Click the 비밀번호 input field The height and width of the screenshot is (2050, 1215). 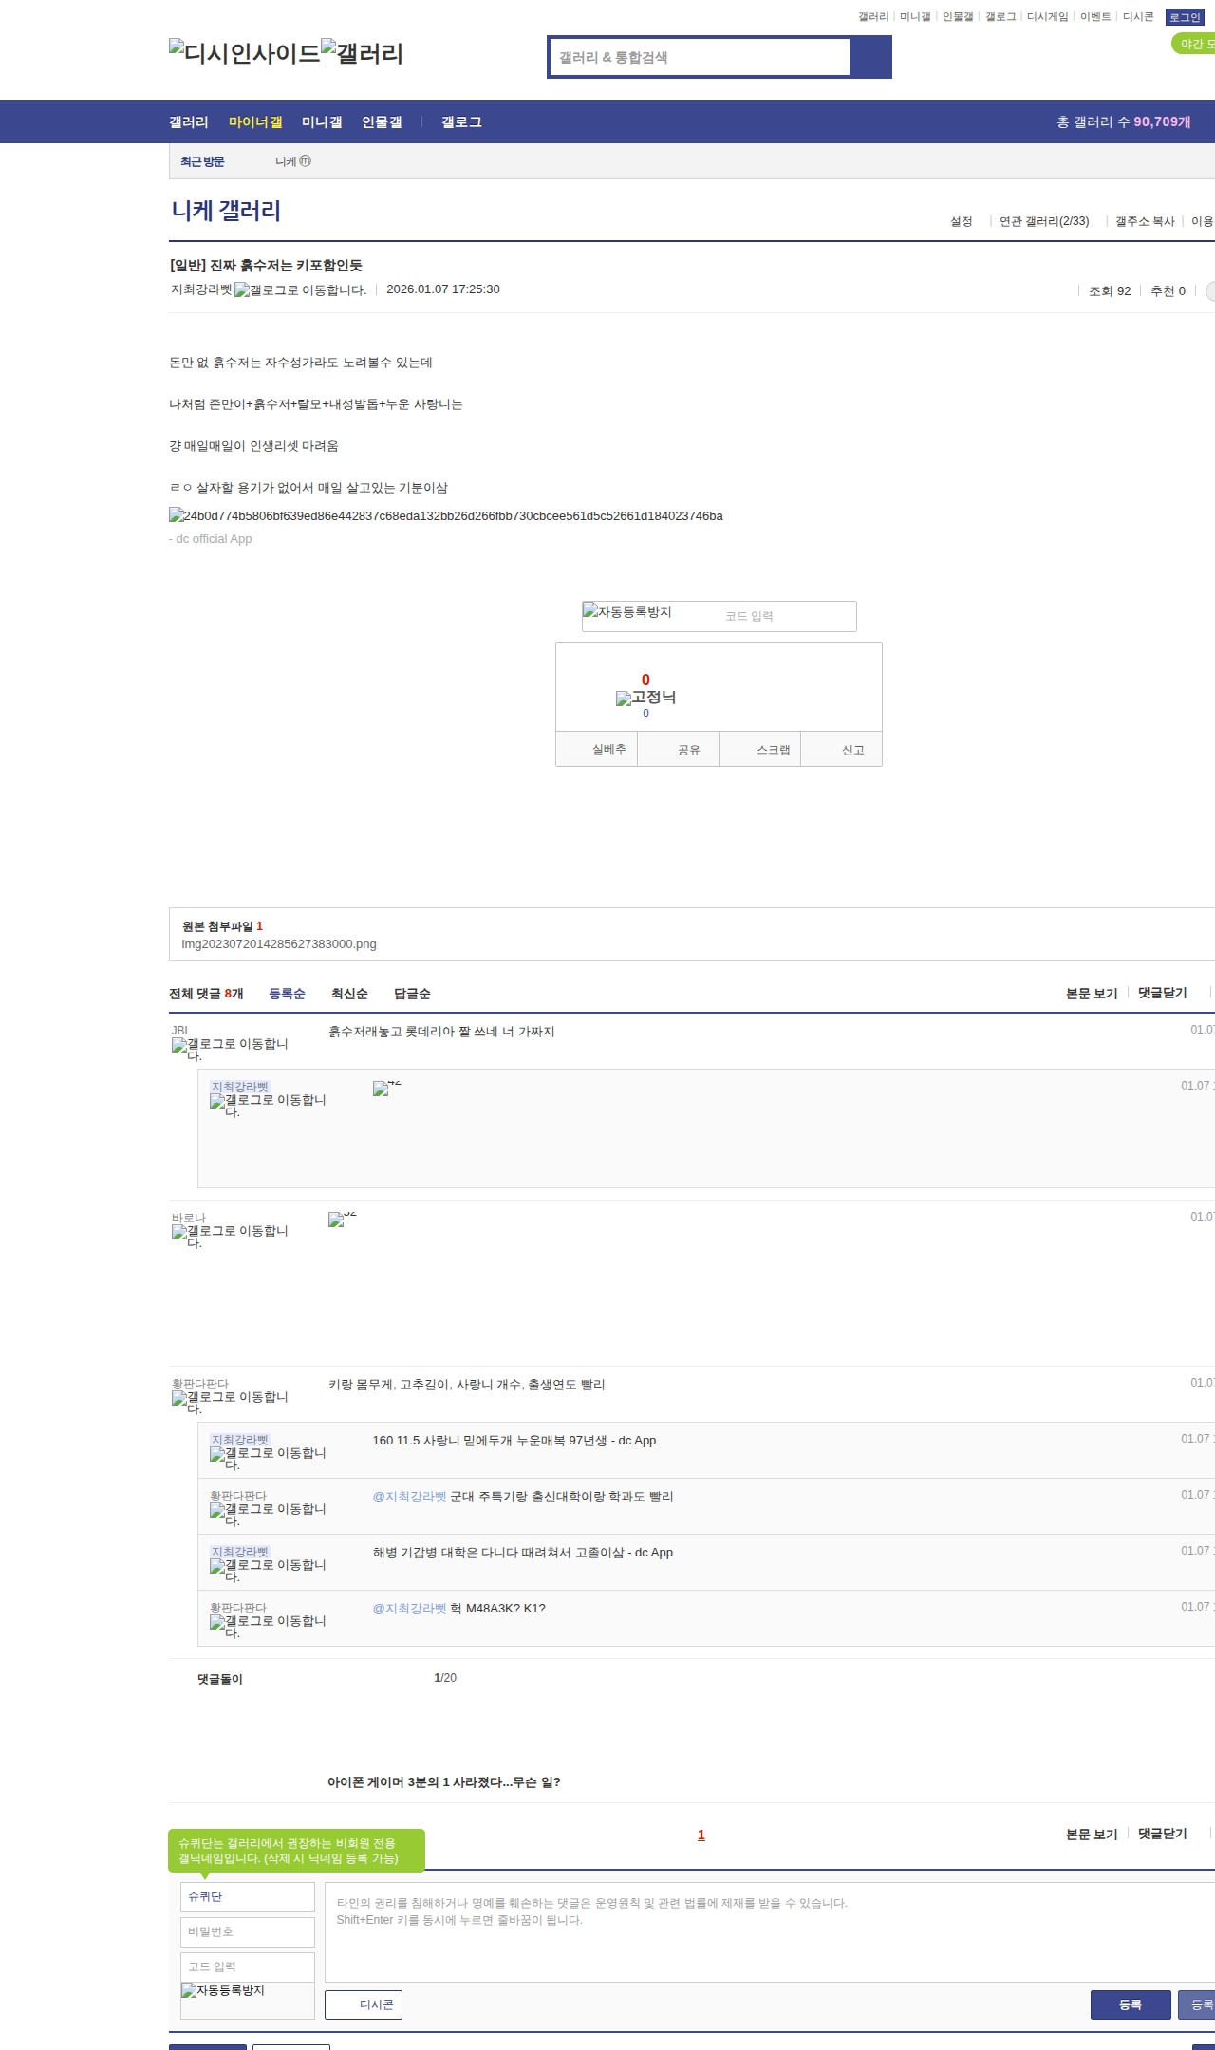[247, 1931]
